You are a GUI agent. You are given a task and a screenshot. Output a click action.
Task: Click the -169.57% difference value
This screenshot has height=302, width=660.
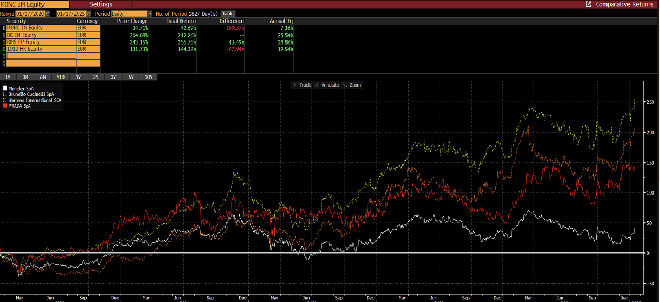233,28
